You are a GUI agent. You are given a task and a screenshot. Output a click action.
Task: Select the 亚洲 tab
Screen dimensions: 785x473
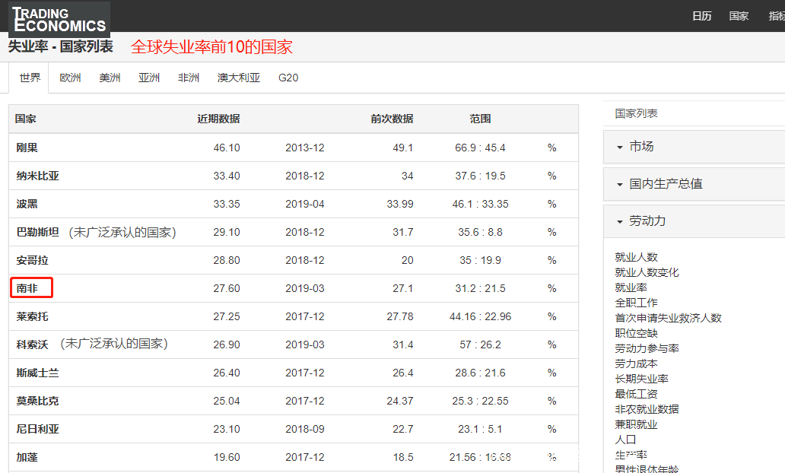coord(149,78)
